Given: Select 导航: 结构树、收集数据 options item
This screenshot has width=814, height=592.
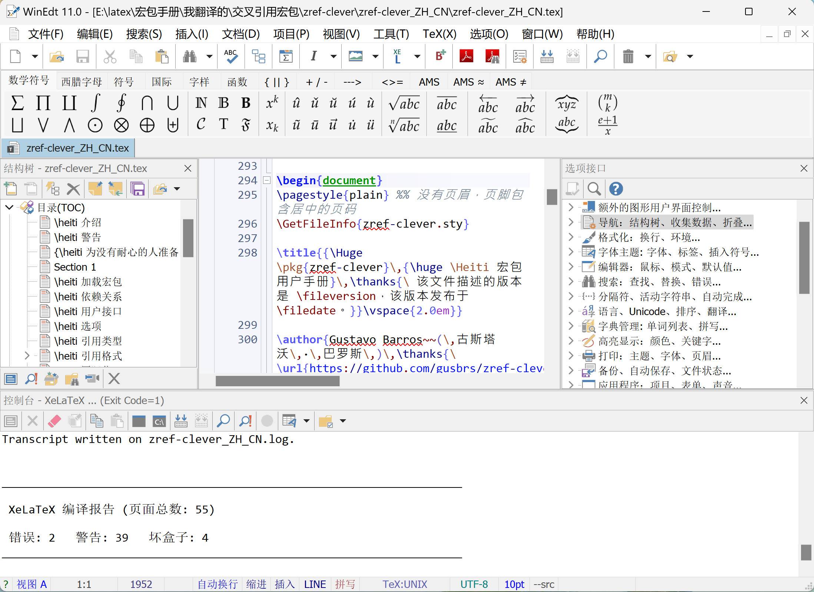Looking at the screenshot, I should coord(667,222).
